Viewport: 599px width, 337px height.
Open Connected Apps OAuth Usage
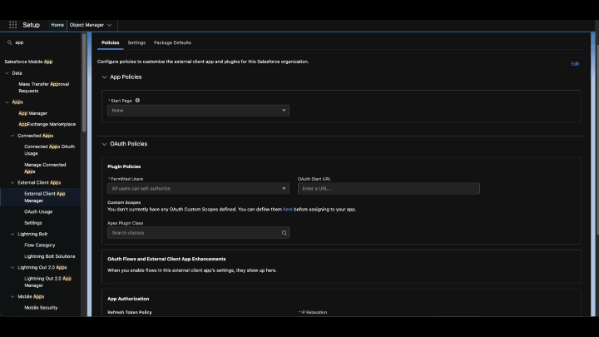click(49, 150)
